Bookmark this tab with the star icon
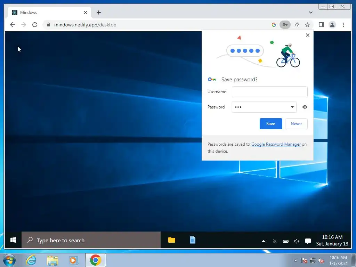Screen dimensions: 356x267 coord(307,25)
